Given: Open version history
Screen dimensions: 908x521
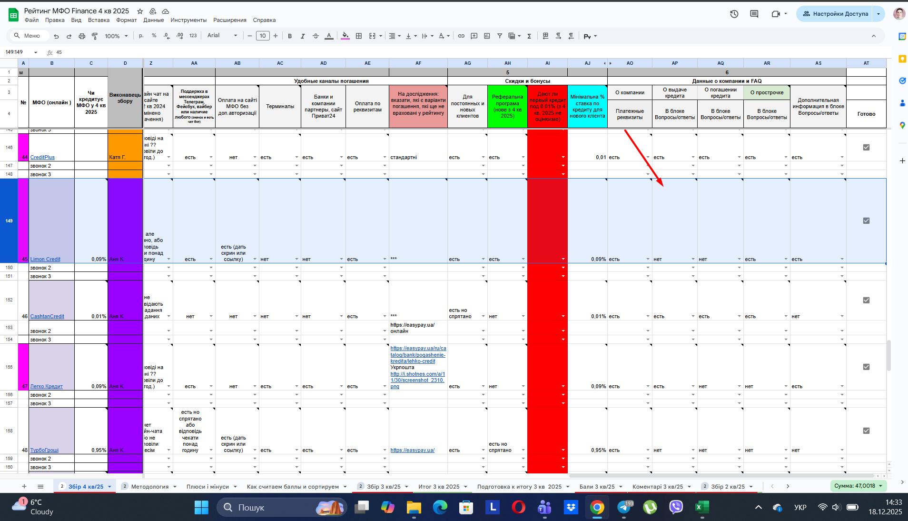Looking at the screenshot, I should pos(734,14).
